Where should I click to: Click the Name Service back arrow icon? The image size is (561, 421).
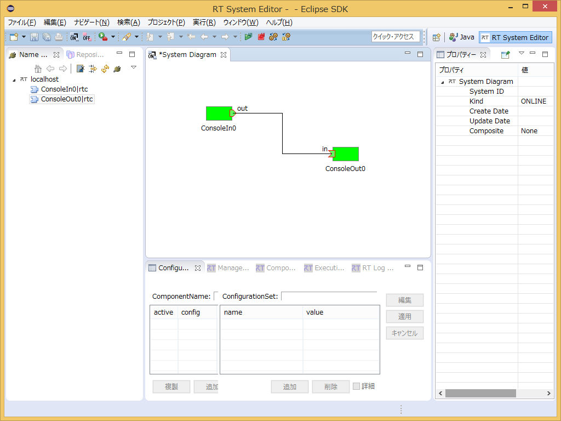50,69
